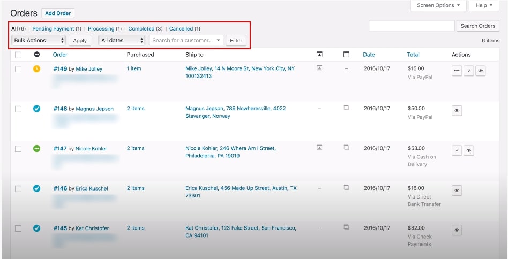
Task: View order #148 using the eye icon
Action: click(457, 111)
